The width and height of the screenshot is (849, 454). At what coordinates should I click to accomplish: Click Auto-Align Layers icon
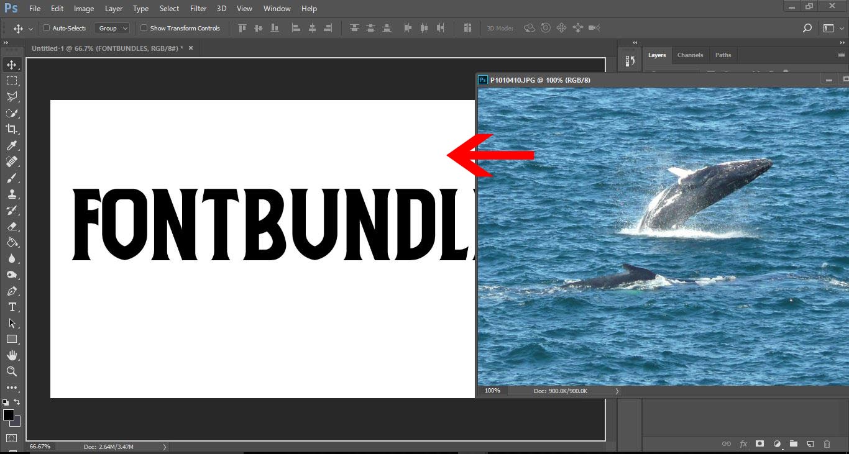tap(467, 28)
